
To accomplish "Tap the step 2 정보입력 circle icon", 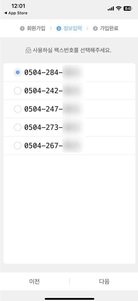I will pyautogui.click(x=58, y=29).
